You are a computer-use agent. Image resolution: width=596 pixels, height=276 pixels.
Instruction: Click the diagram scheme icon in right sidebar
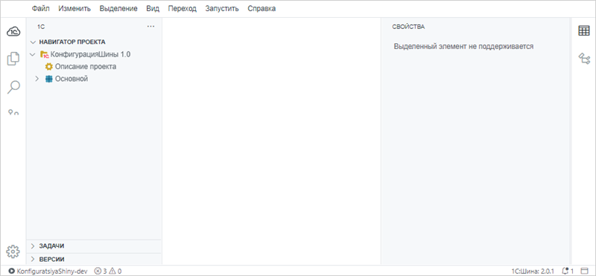(x=584, y=59)
